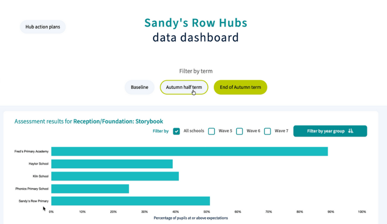Click the Sandy's Row Primary bar
387x224 pixels.
tap(130, 201)
